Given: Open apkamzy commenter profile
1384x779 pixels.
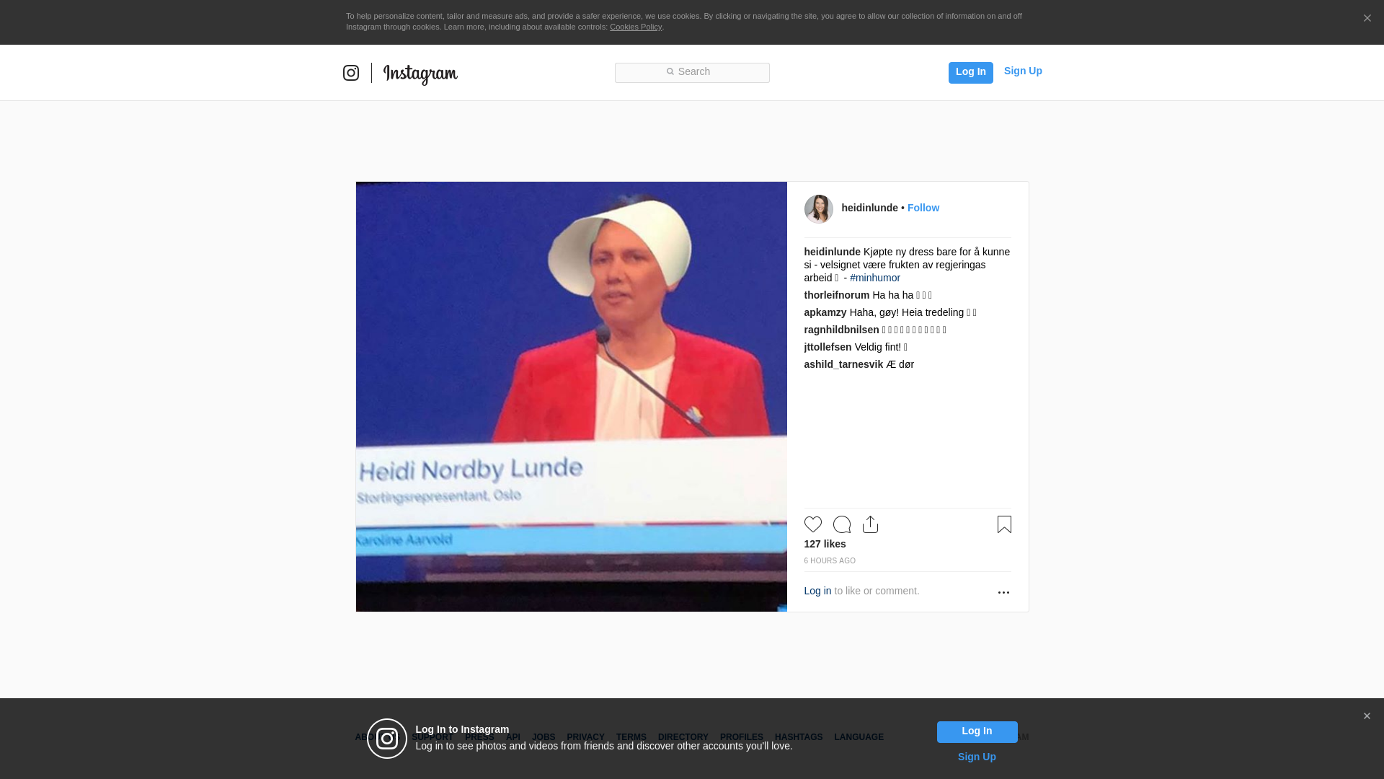Looking at the screenshot, I should coord(825,312).
